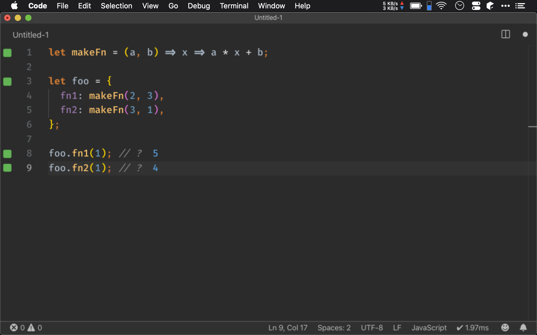This screenshot has width=537, height=335.
Task: Click the split editor right icon
Action: 505,34
